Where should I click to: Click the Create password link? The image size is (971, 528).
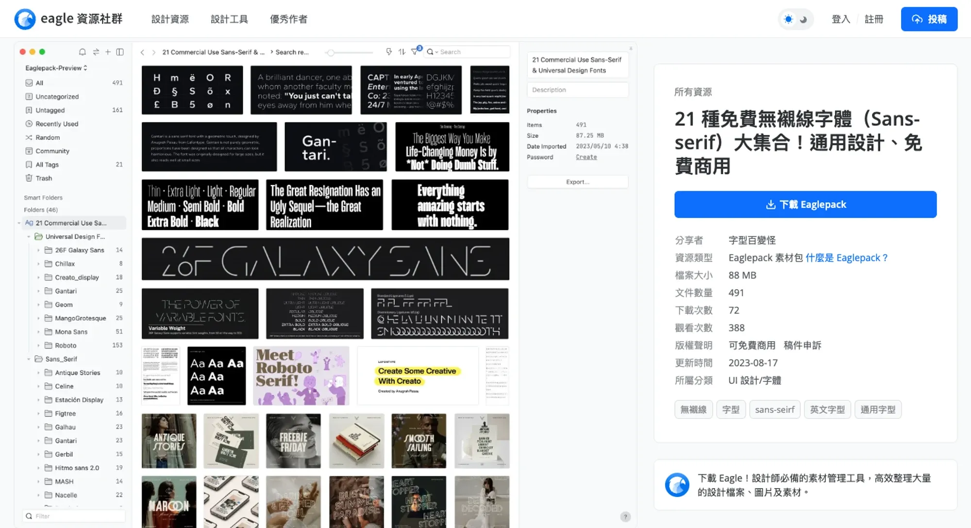[x=586, y=157]
